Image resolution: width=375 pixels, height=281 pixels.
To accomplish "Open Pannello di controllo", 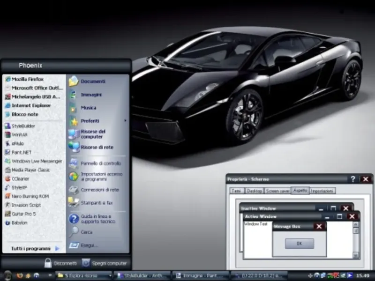I will click(99, 163).
